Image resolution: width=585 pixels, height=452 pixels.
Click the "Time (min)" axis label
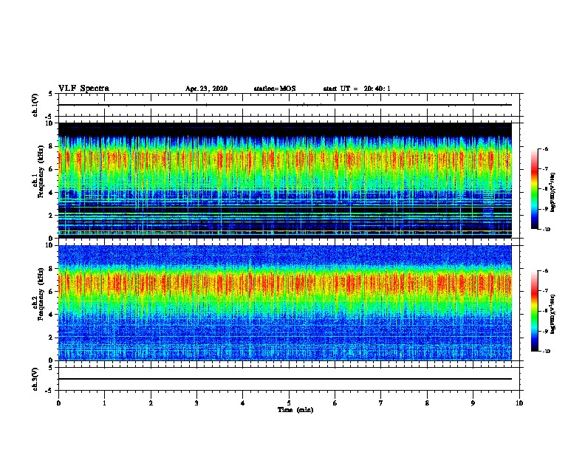(x=295, y=410)
